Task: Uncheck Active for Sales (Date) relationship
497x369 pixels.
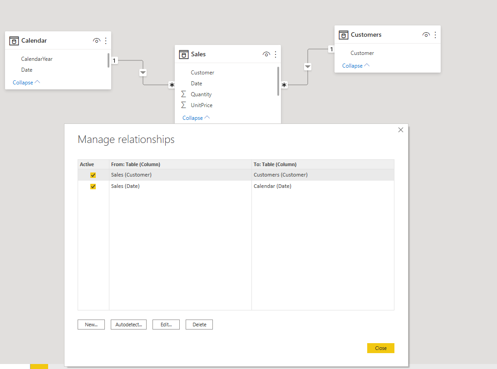Action: tap(93, 187)
